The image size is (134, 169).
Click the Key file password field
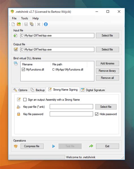(x=71, y=114)
